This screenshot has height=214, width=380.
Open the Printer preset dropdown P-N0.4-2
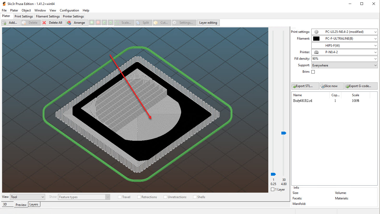click(x=345, y=52)
